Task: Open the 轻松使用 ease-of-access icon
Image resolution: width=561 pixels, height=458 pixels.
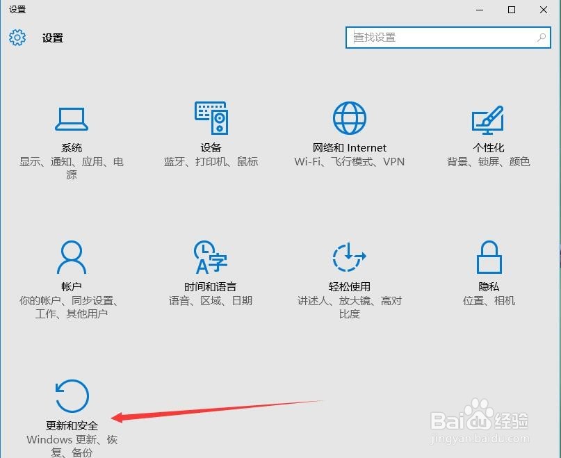Action: tap(349, 257)
